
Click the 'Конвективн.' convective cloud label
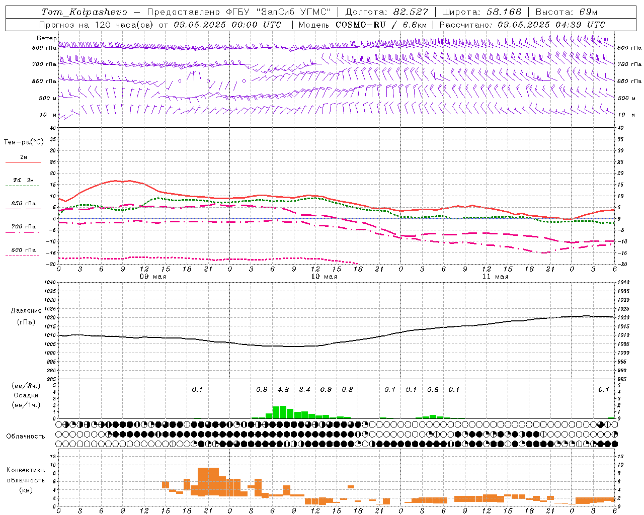pyautogui.click(x=26, y=470)
